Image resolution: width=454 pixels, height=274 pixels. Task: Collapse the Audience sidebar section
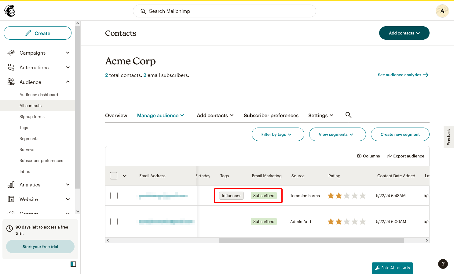coord(68,82)
